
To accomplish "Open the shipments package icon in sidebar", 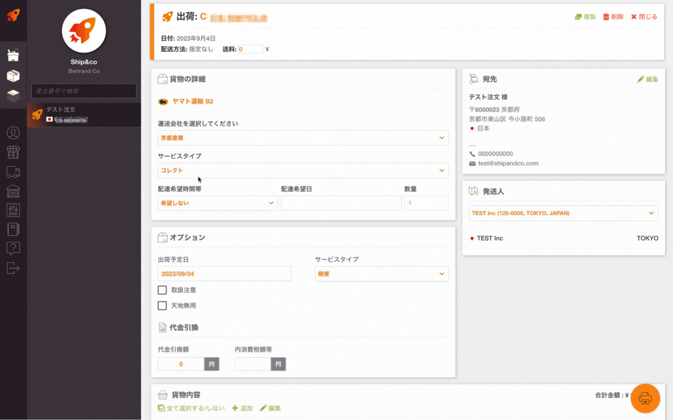I will coord(13,76).
